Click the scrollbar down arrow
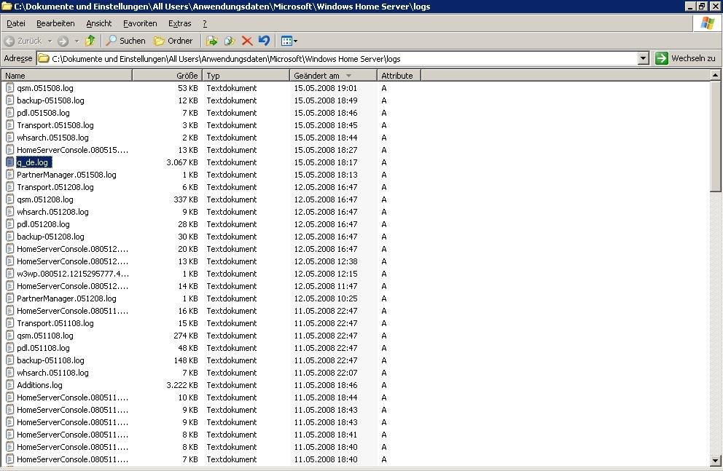Viewport: 723px width, 471px height. 715,460
